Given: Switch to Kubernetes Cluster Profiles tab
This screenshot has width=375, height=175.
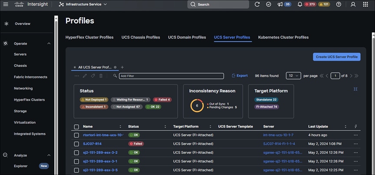Looking at the screenshot, I should point(283,37).
